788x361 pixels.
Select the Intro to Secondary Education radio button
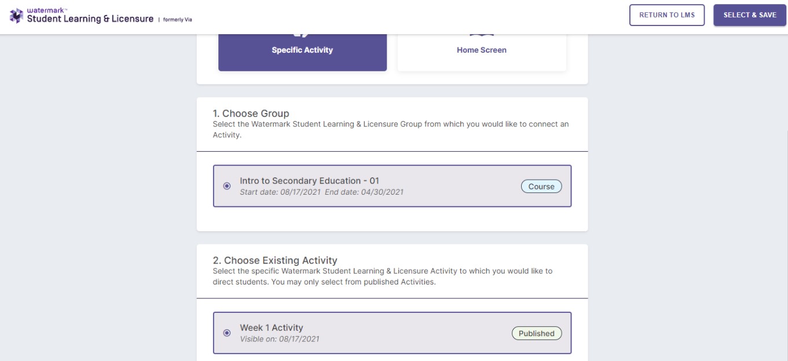227,186
